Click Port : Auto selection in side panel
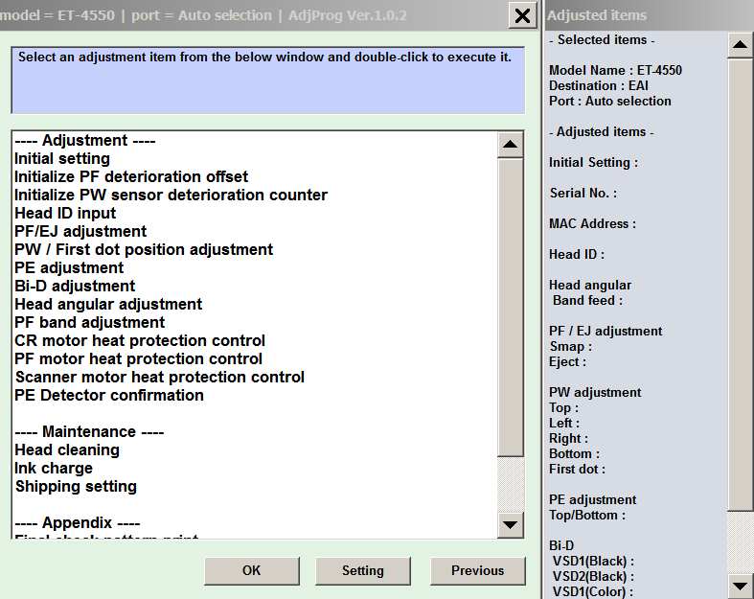754x599 pixels. coord(609,101)
